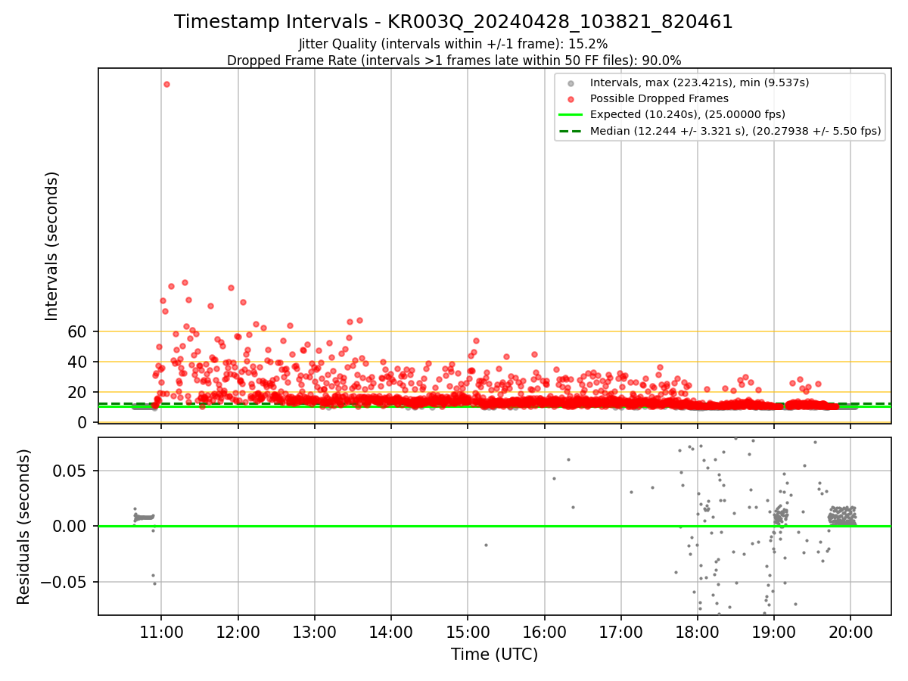Image resolution: width=908 pixels, height=681 pixels.
Task: Click the 'Time (UTC)' x-axis label
Action: click(494, 655)
